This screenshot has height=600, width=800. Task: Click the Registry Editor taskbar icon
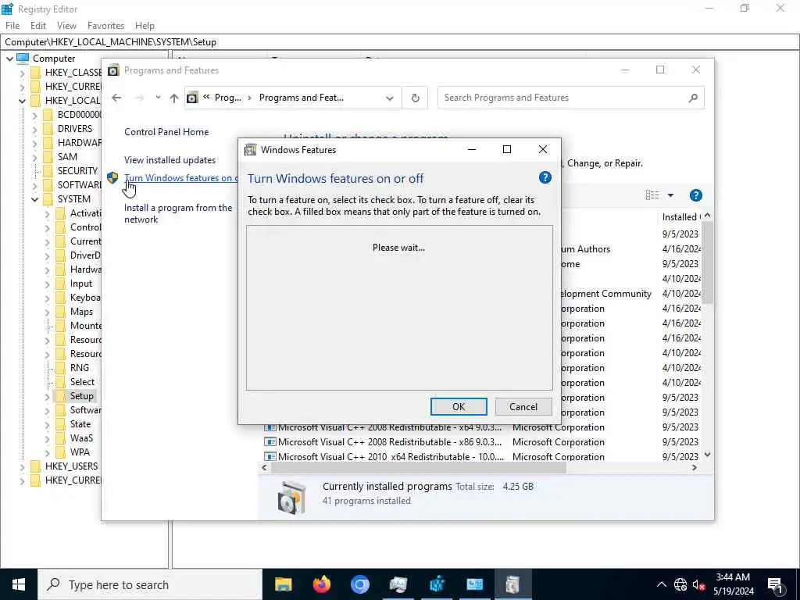tap(437, 584)
